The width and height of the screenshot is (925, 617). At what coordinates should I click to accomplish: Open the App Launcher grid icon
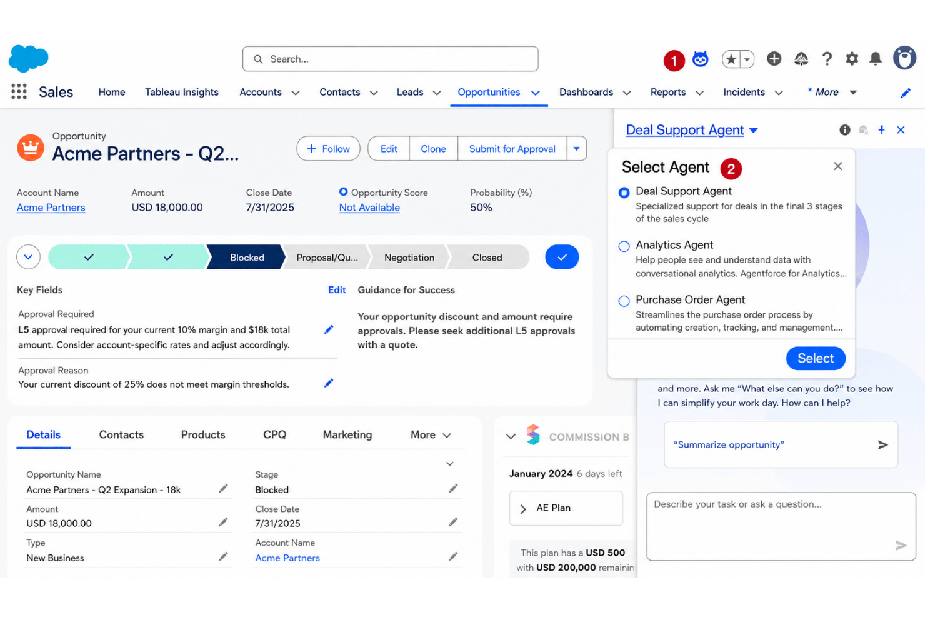click(x=19, y=92)
